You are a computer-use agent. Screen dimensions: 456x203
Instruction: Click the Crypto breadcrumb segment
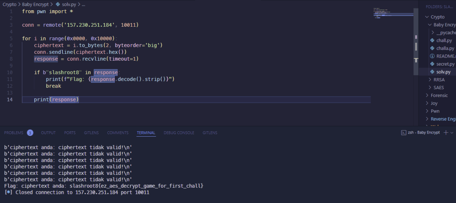(10, 5)
